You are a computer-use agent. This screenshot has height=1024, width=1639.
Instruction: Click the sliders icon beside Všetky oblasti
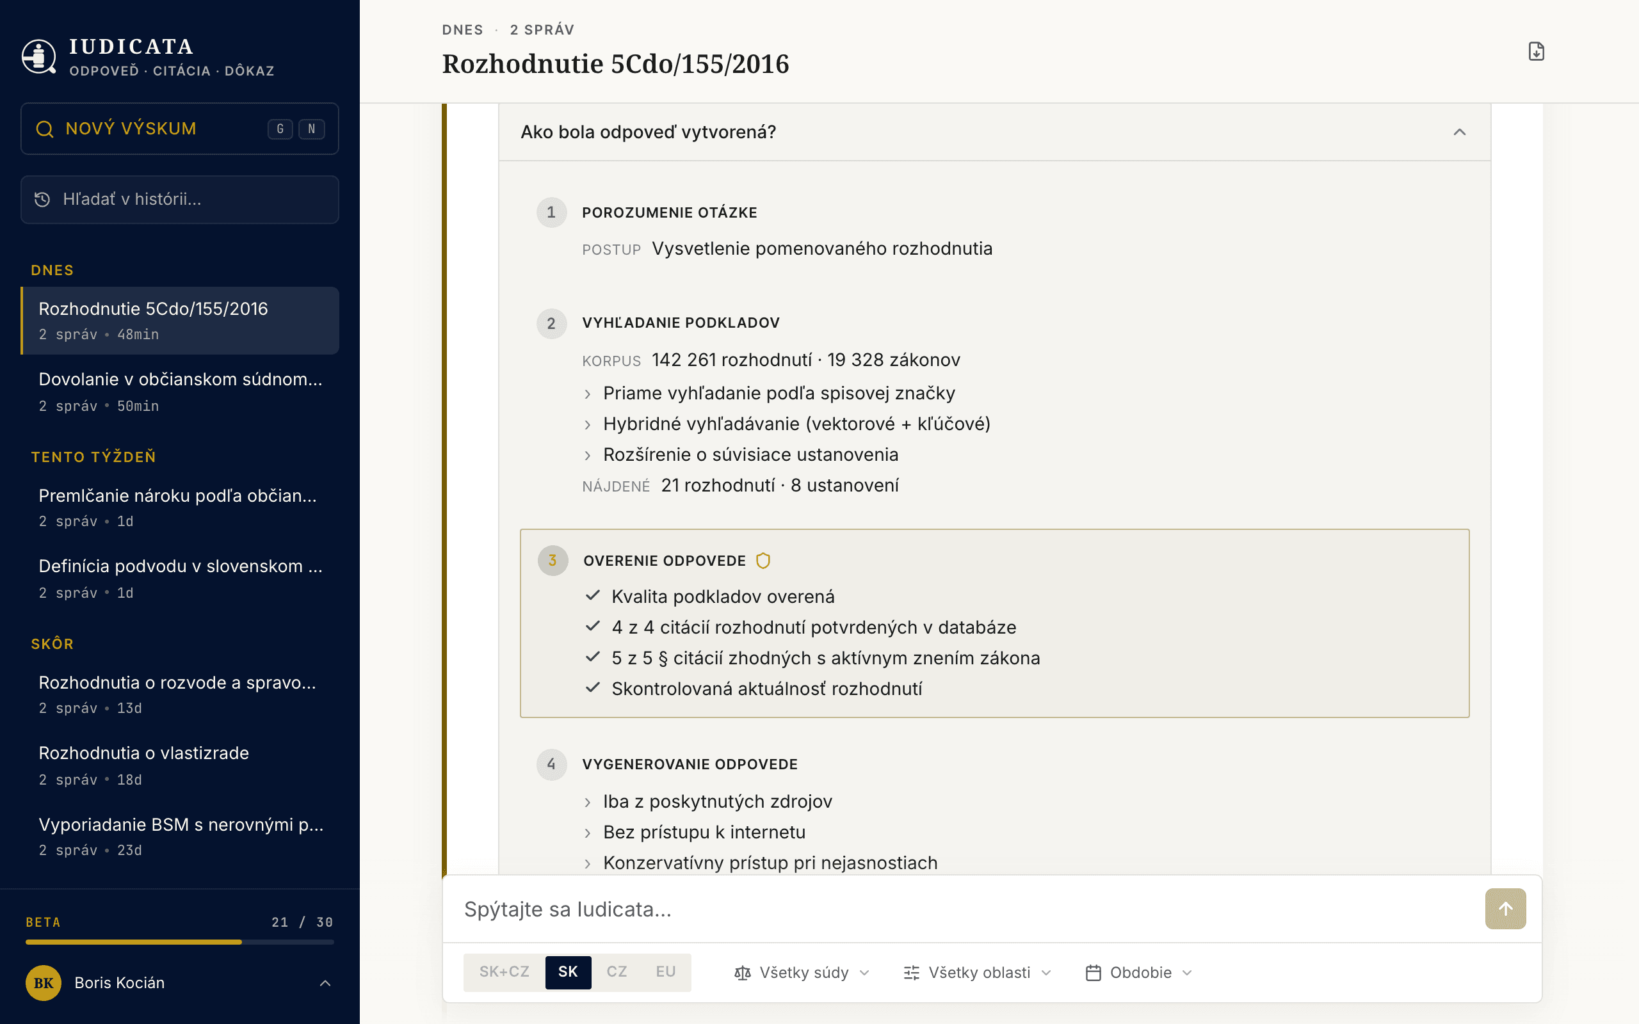coord(912,973)
